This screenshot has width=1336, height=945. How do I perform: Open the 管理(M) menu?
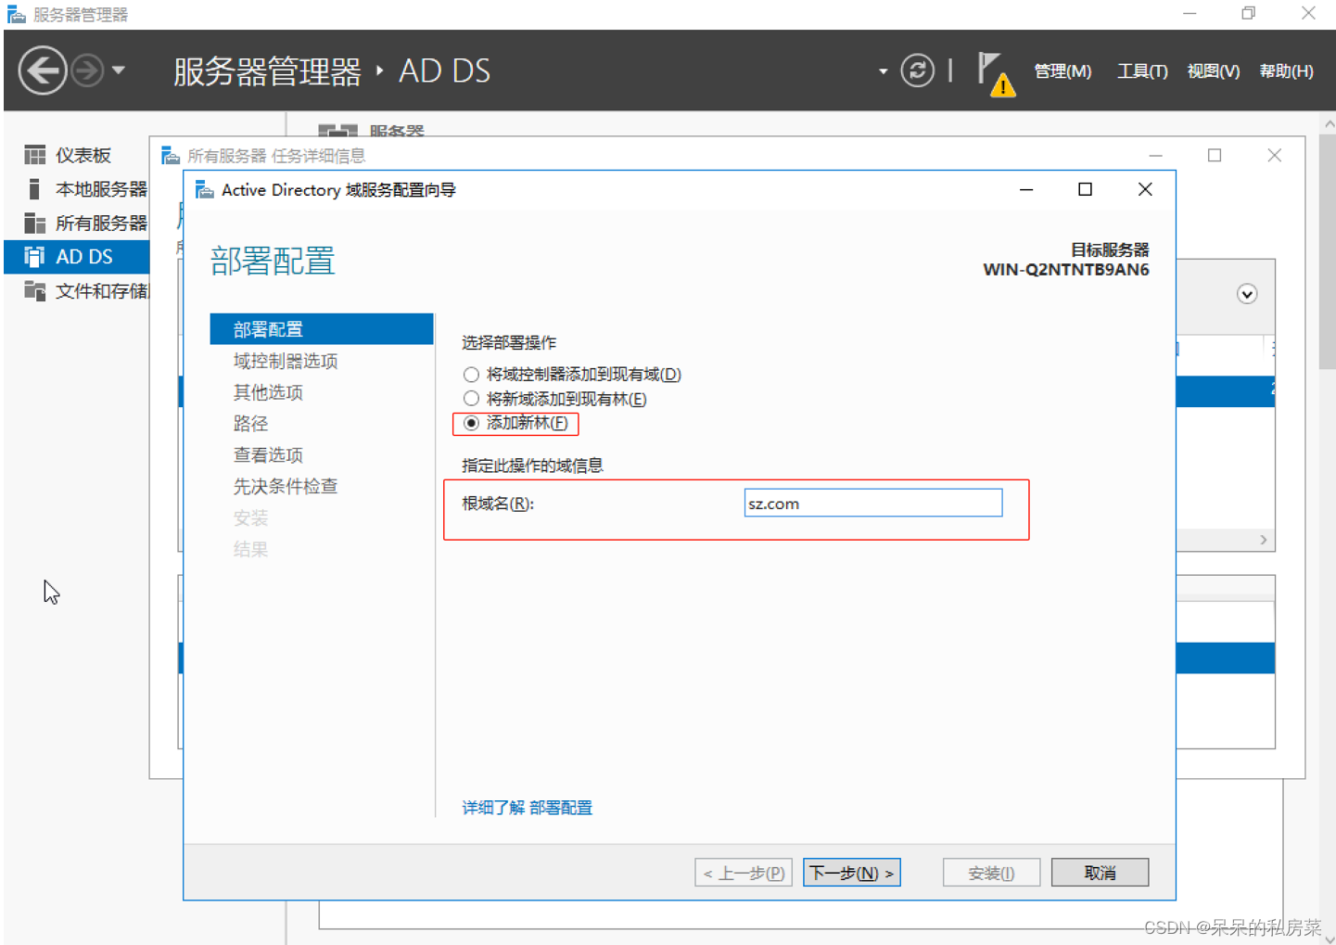coord(1062,71)
